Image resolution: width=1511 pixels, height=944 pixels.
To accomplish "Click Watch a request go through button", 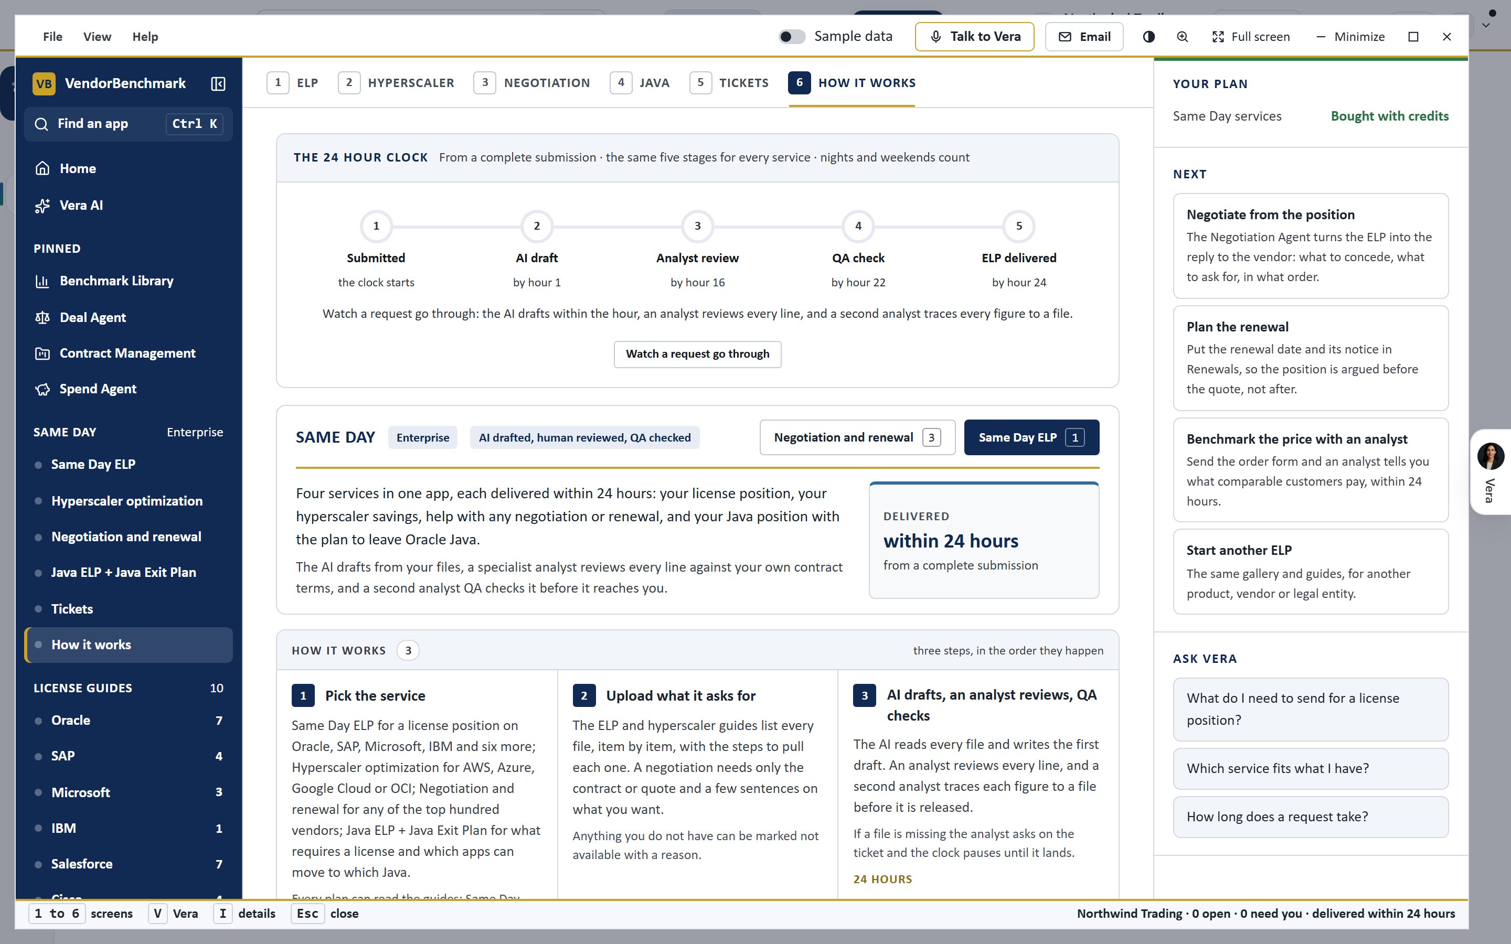I will point(697,354).
